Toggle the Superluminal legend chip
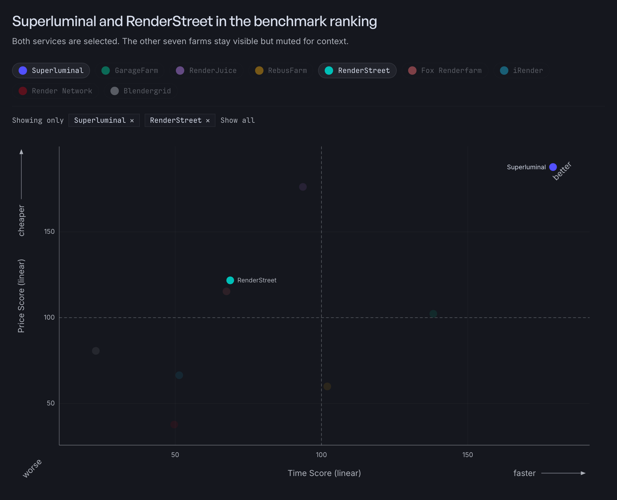 51,71
